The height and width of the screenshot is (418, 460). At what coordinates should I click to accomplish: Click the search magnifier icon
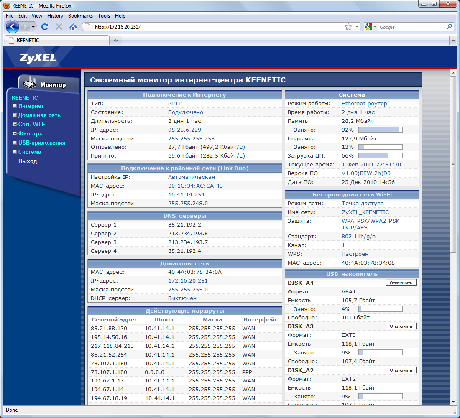tap(450, 27)
